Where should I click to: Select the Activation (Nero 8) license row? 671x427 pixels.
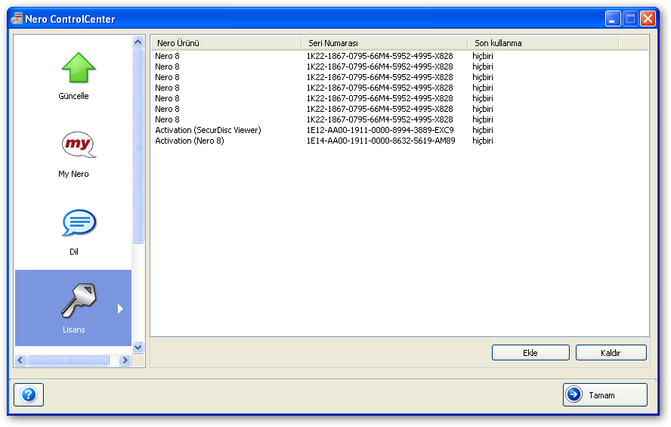pos(399,141)
